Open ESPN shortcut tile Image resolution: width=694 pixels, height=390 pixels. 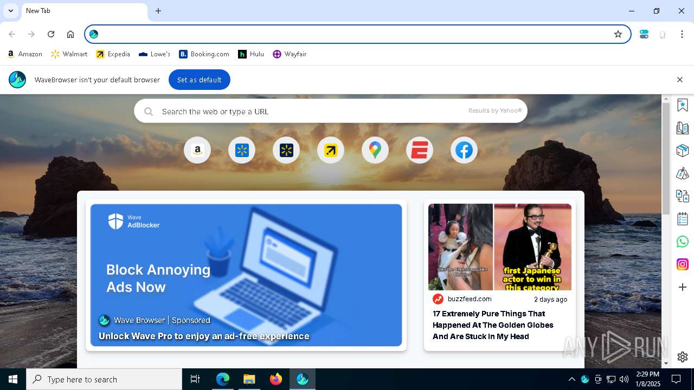pyautogui.click(x=420, y=150)
